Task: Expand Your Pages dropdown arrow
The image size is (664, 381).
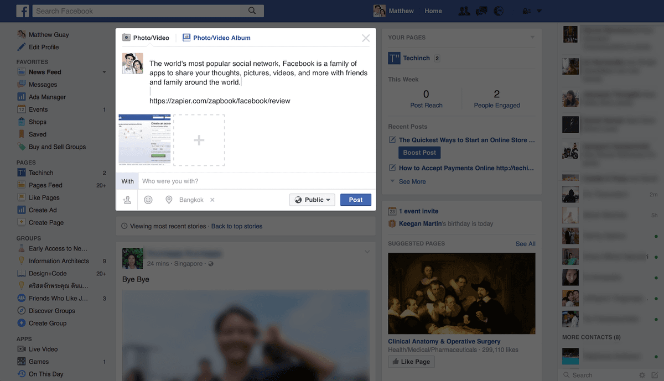Action: (x=532, y=37)
